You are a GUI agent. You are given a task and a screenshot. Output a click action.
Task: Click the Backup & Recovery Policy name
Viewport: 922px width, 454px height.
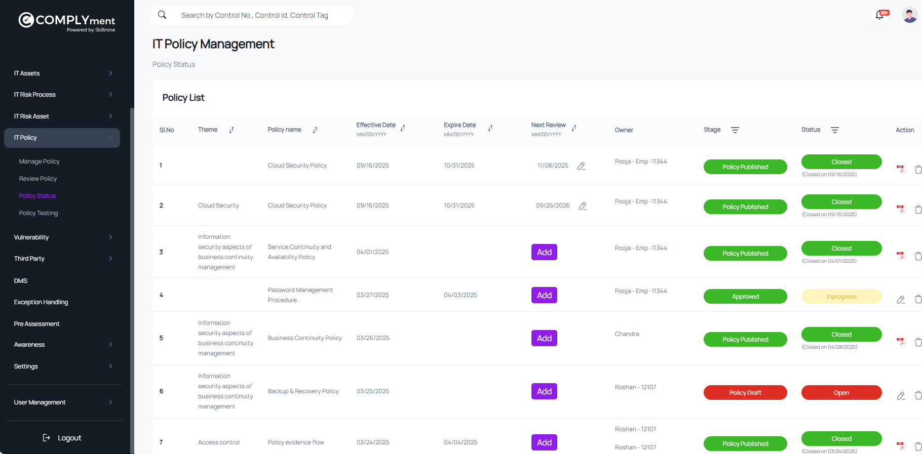pyautogui.click(x=303, y=391)
